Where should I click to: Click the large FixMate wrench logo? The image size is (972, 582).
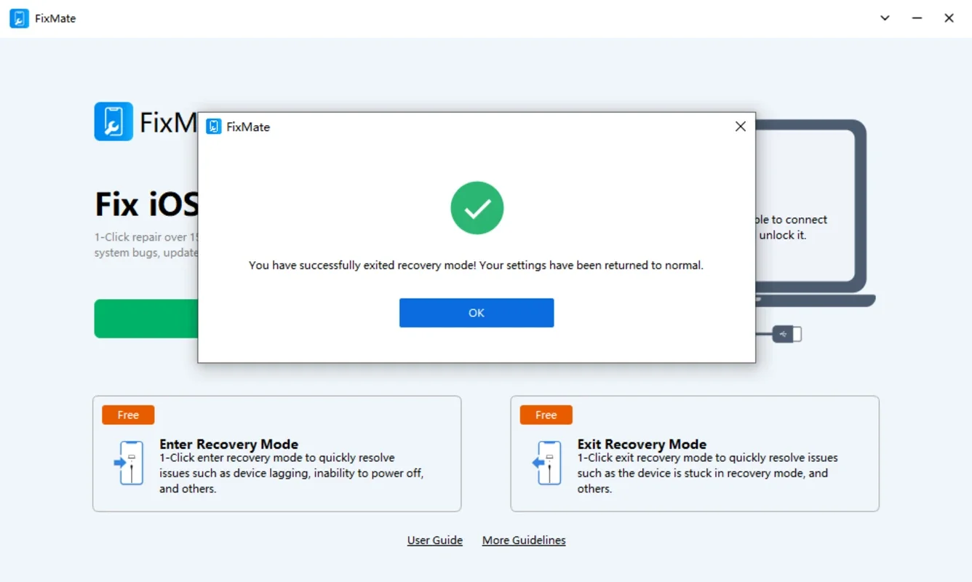pos(113,121)
